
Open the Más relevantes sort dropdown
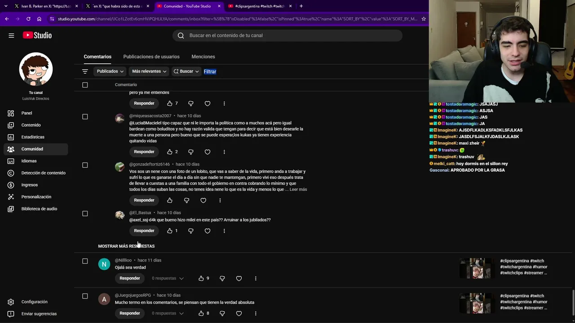pos(149,71)
